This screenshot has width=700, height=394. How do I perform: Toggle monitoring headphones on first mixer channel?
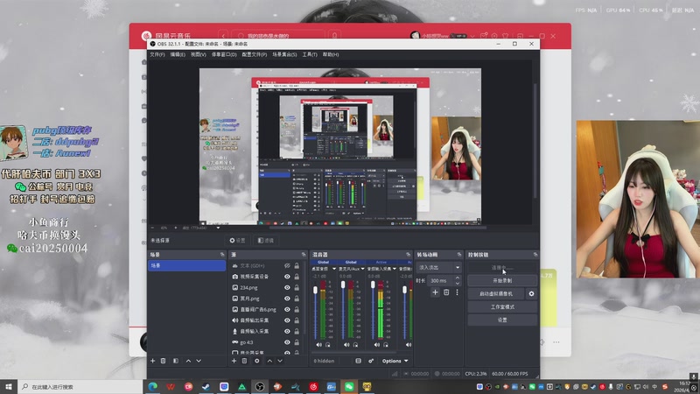click(327, 345)
